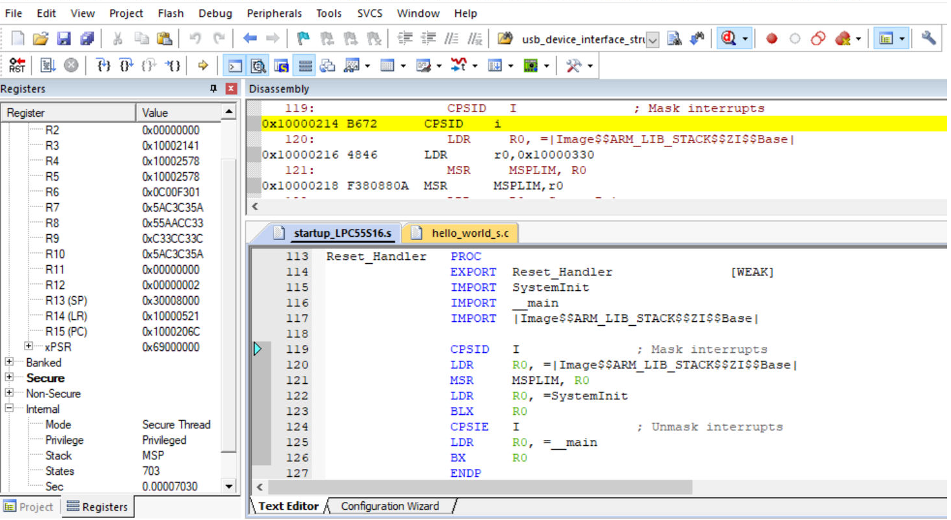This screenshot has width=951, height=520.
Task: Set a bookmark using the flag icon
Action: click(x=302, y=39)
